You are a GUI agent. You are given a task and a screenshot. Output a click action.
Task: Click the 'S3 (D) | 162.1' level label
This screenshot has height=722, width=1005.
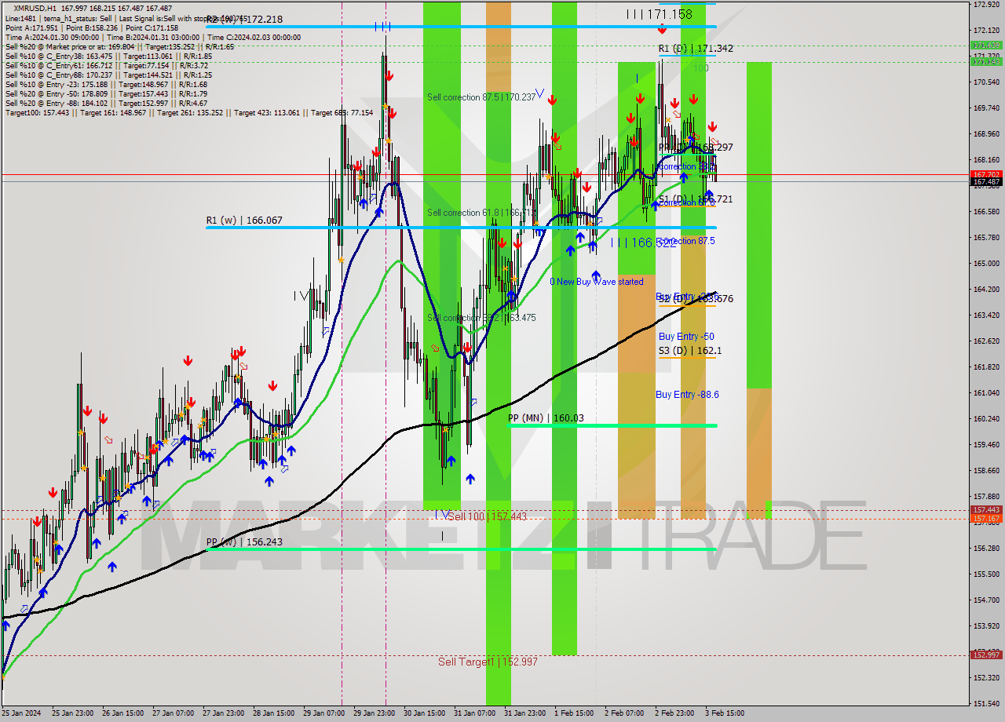pos(690,351)
